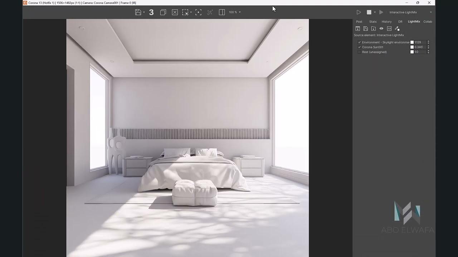Image resolution: width=458 pixels, height=257 pixels.
Task: Click the Environment intensity spinner arrows
Action: 428,42
